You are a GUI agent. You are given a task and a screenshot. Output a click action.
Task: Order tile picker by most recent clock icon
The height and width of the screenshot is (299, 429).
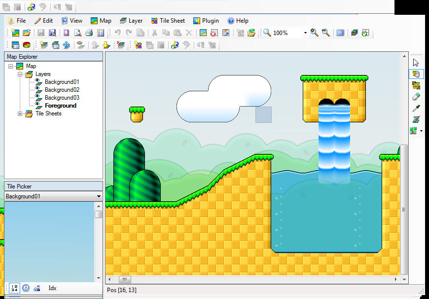coord(26,288)
